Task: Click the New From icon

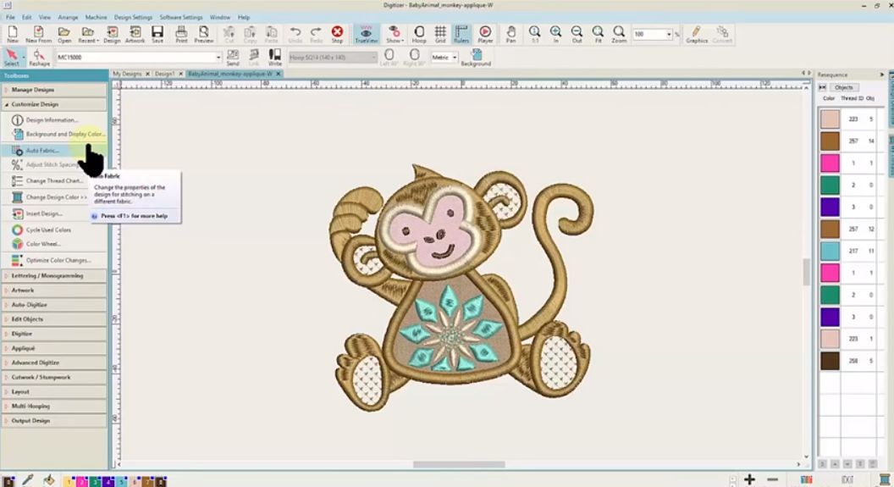Action: [38, 34]
